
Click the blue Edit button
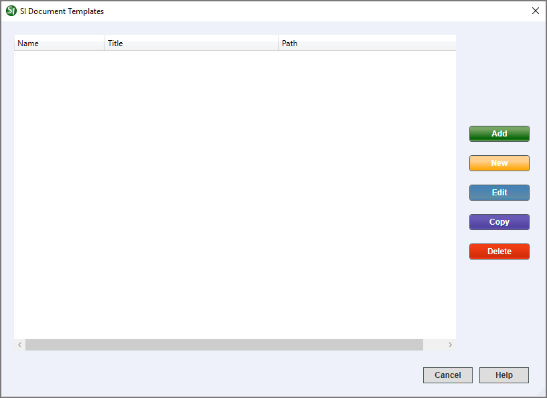coord(499,193)
